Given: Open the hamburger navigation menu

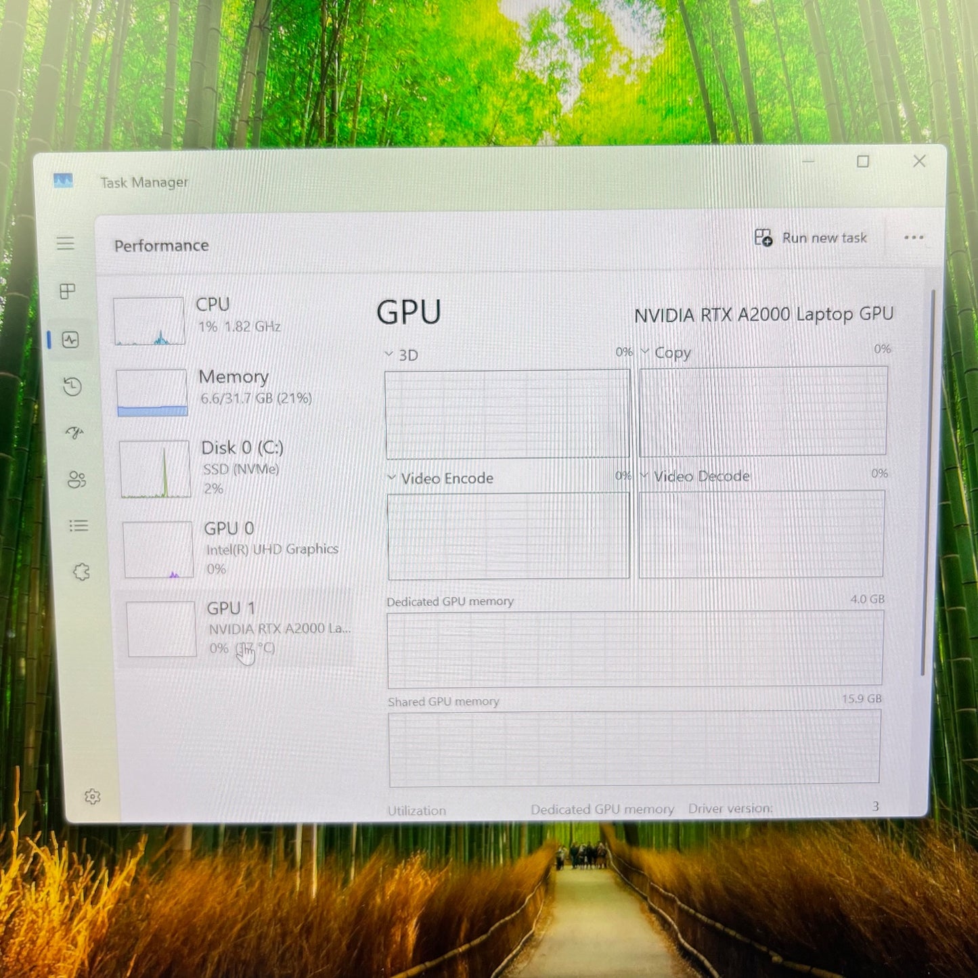Looking at the screenshot, I should click(66, 244).
